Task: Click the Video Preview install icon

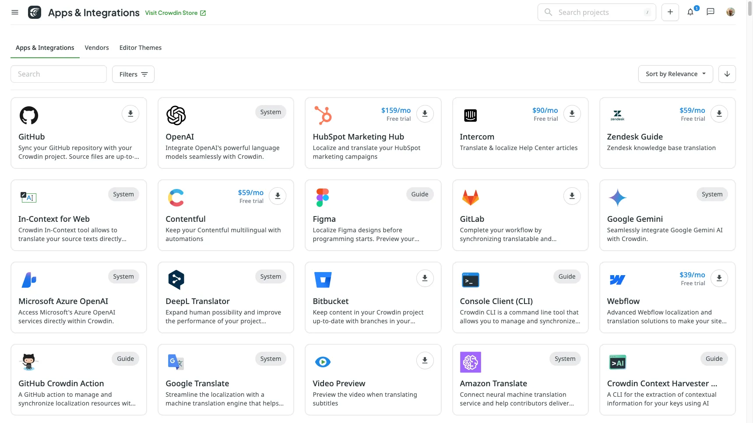Action: click(x=425, y=360)
